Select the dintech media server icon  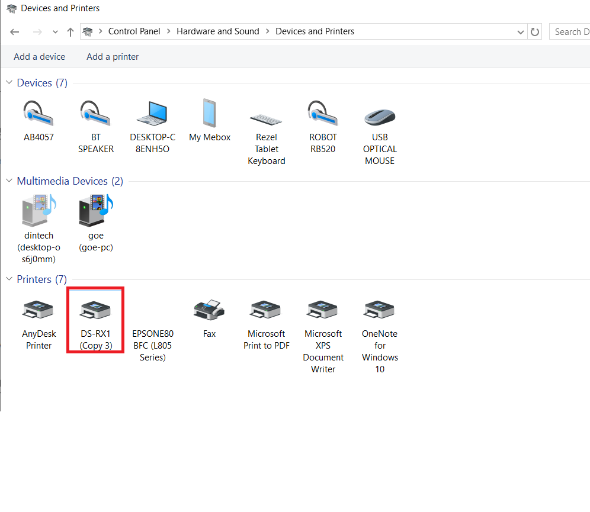point(39,210)
